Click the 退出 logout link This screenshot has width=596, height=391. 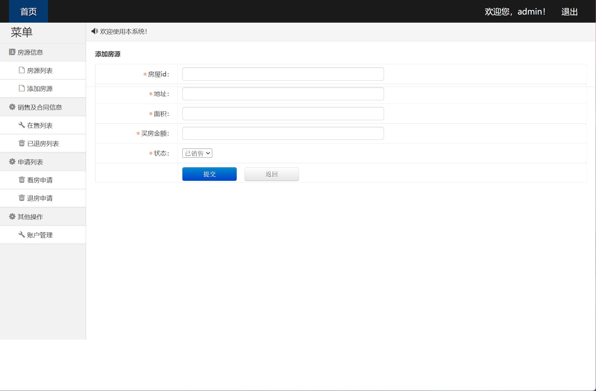569,12
